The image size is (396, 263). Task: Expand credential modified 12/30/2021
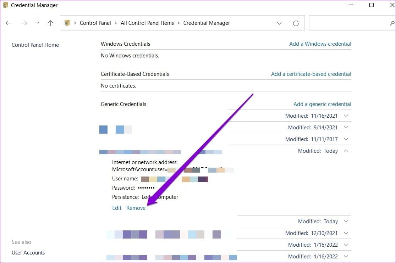tap(346, 233)
